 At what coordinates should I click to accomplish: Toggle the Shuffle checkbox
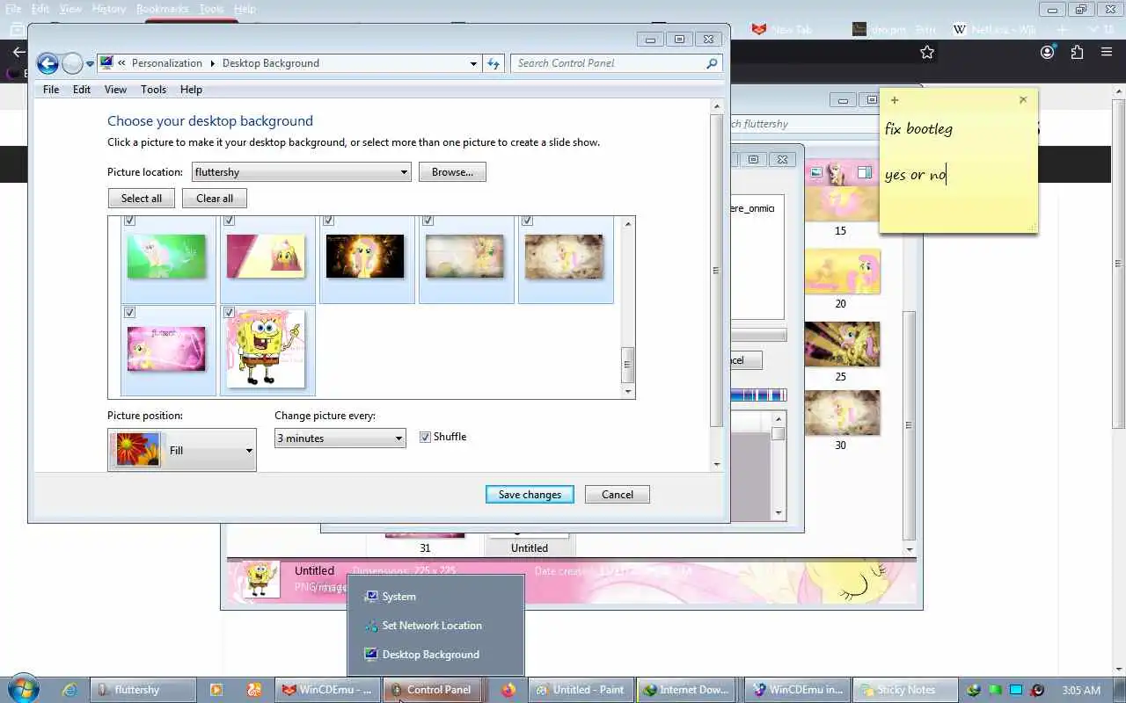pyautogui.click(x=425, y=437)
